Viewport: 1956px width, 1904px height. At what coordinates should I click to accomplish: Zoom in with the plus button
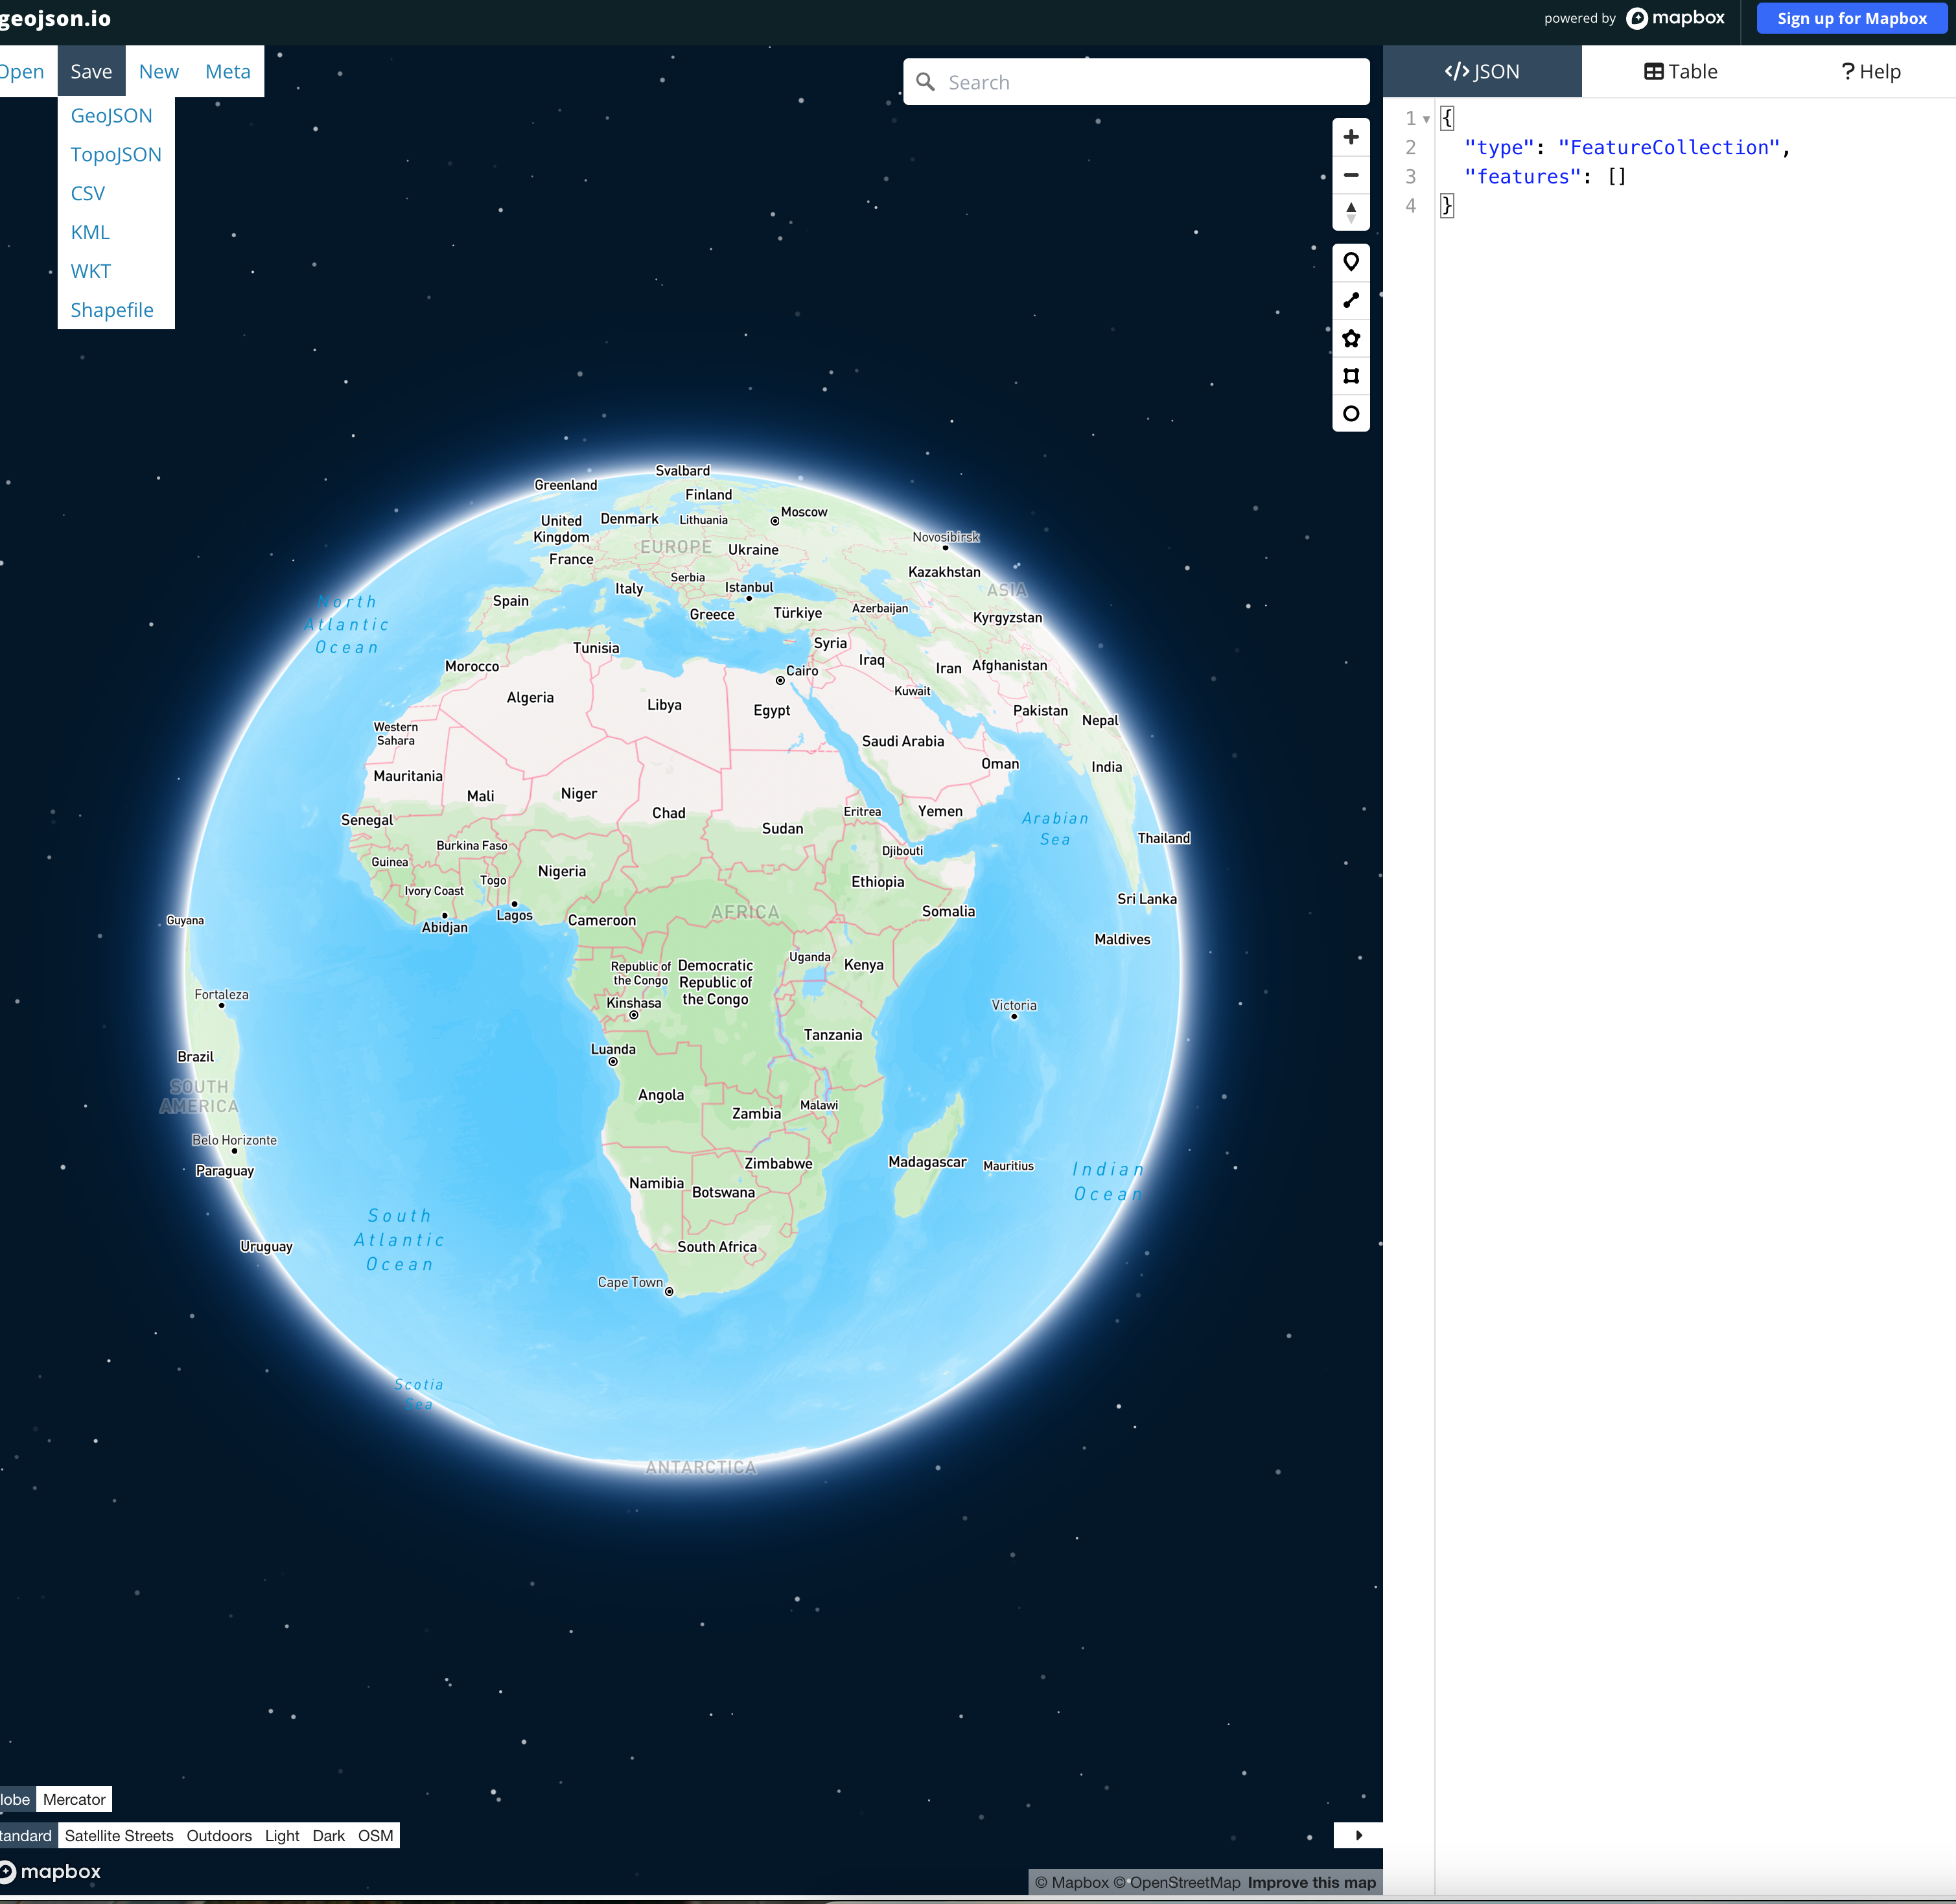(1350, 137)
